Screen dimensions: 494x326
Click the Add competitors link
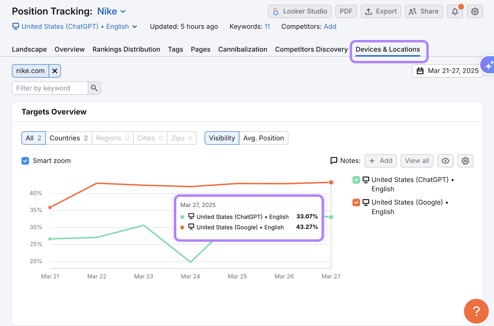(330, 27)
